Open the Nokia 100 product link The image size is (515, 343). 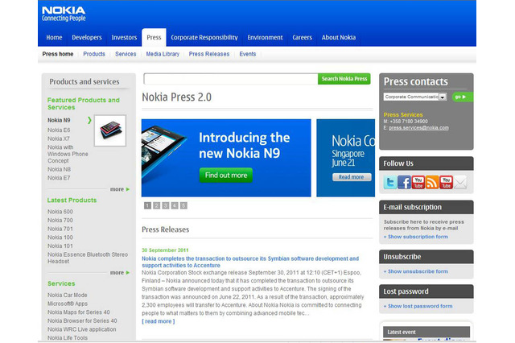click(x=60, y=238)
